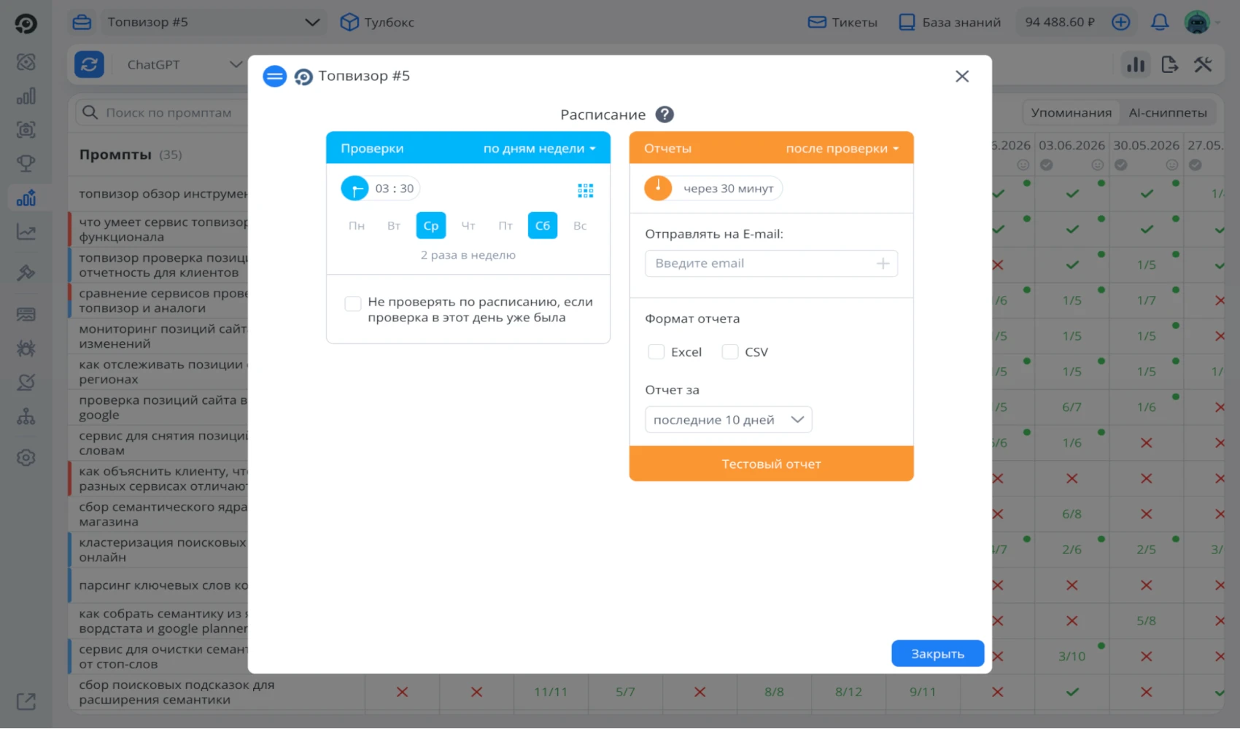This screenshot has width=1240, height=729.
Task: Click the blue clock icon beside 03:30
Action: (x=354, y=189)
